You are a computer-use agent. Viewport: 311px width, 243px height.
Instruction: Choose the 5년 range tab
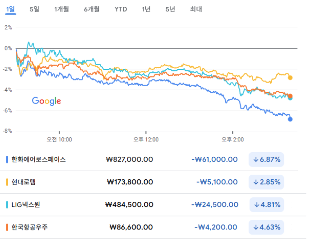click(170, 9)
